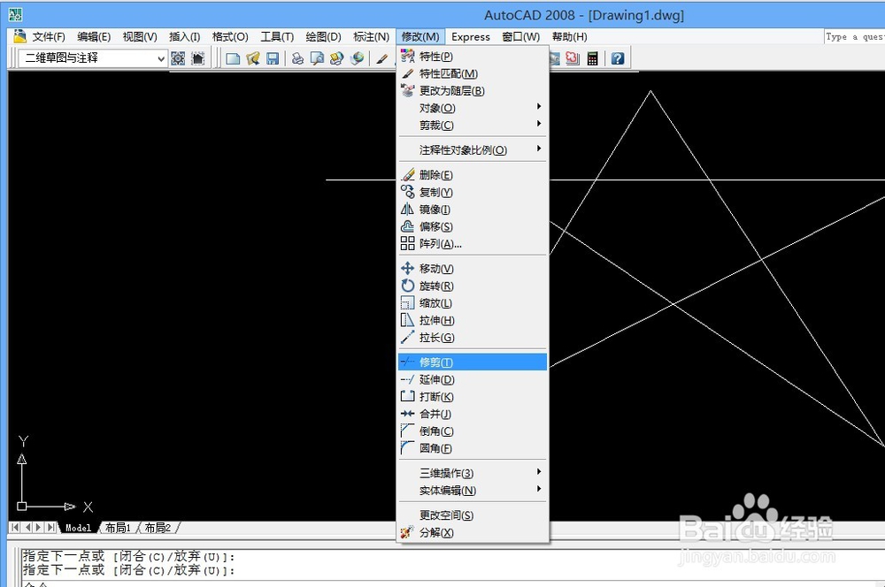This screenshot has height=587, width=885.
Task: Expand the 实体编辑(N) submenu
Action: coord(473,491)
